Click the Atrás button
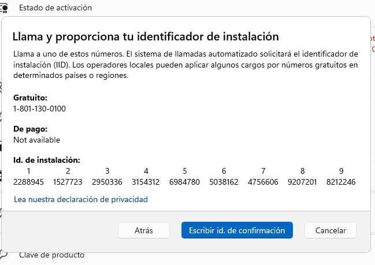This screenshot has width=375, height=265. [144, 230]
